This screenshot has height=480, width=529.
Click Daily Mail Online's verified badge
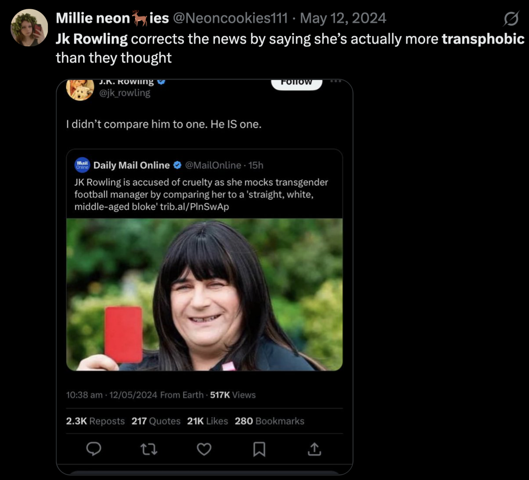[x=177, y=165]
